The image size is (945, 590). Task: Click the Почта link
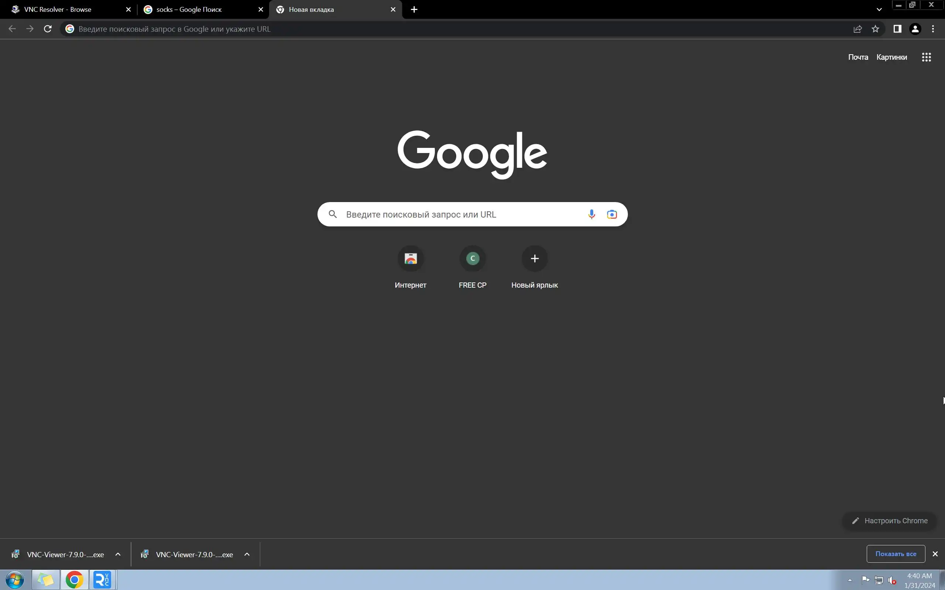coord(858,58)
